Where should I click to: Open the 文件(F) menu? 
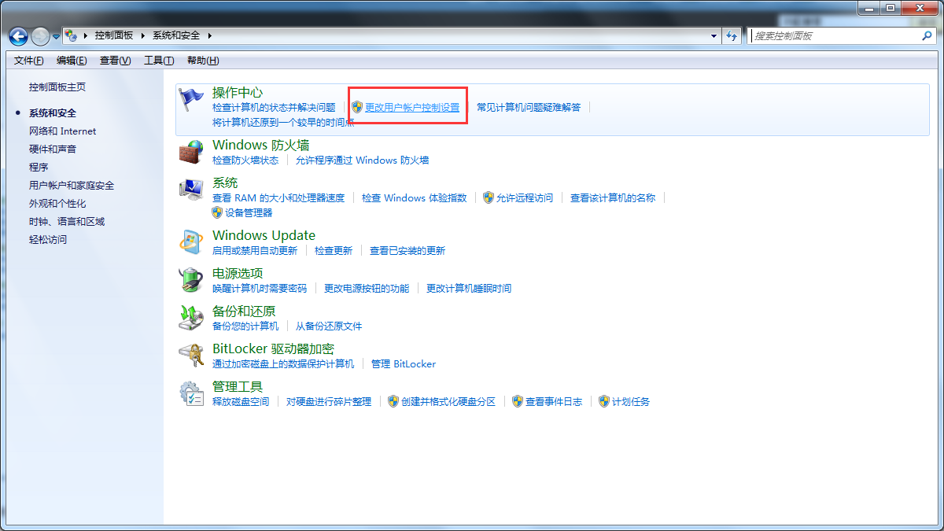(29, 61)
